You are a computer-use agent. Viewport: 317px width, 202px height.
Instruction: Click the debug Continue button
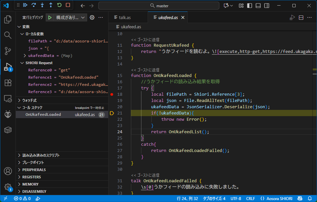pyautogui.click(x=25, y=5)
